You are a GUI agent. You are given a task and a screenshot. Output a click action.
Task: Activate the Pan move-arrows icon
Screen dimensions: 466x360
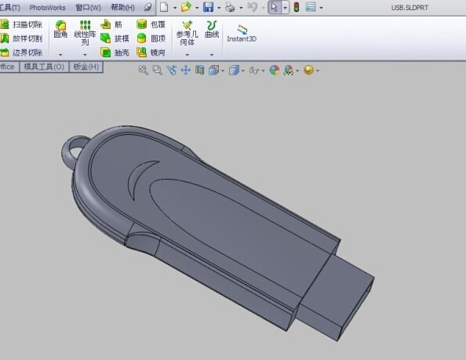click(186, 71)
